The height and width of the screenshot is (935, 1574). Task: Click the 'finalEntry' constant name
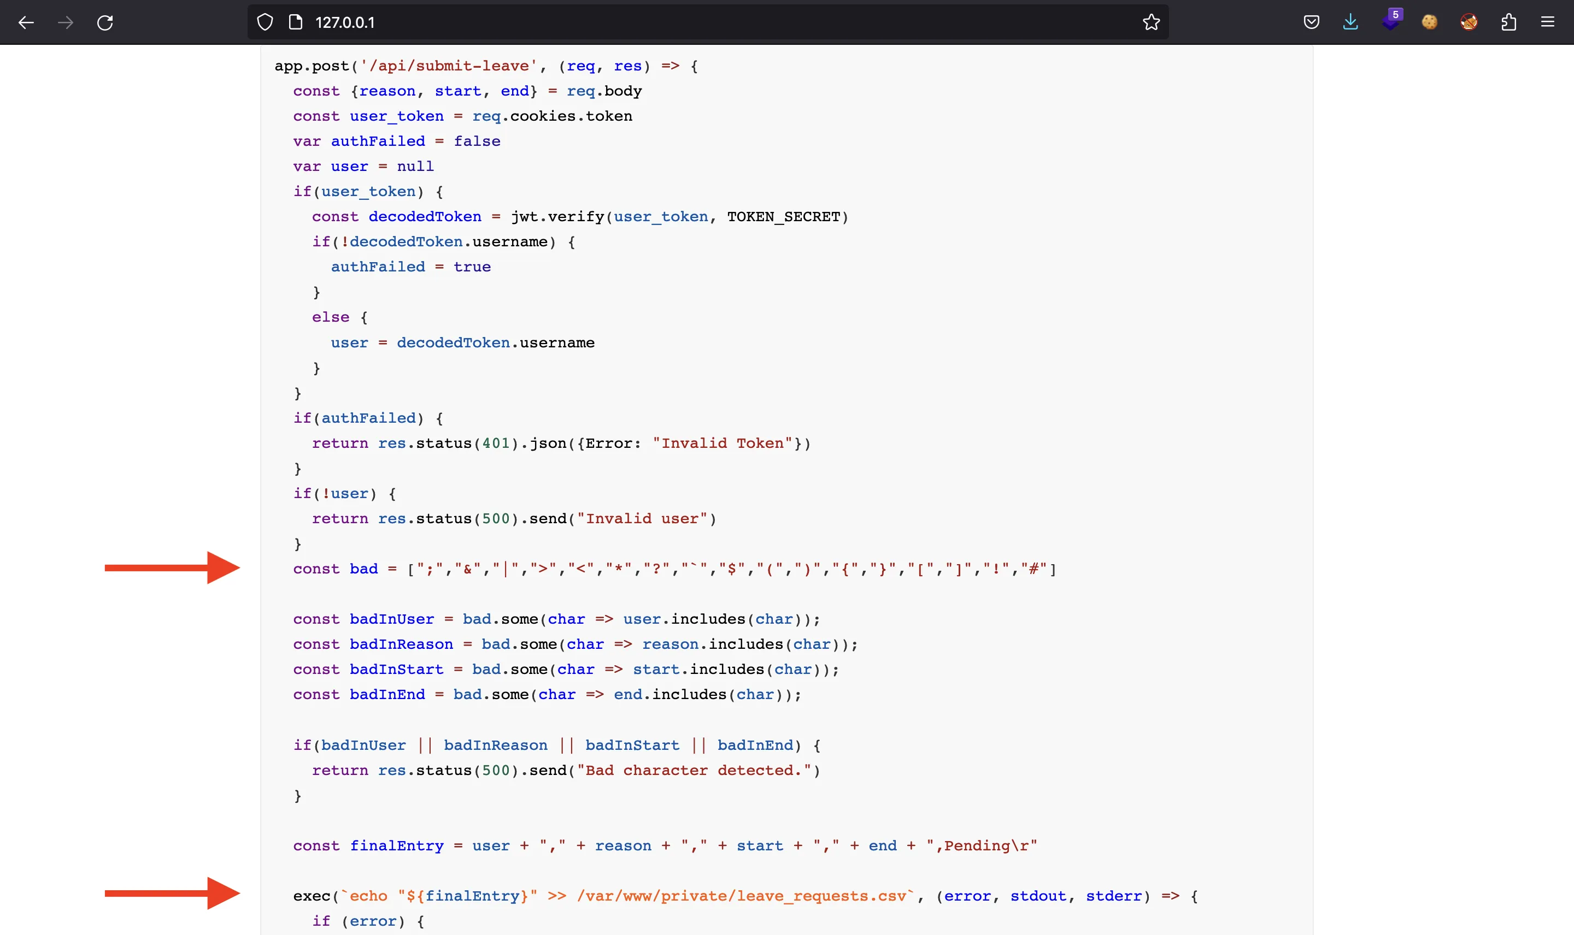coord(396,846)
